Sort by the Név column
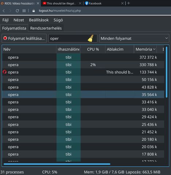Image resolution: width=171 pixels, height=175 pixels. [x=29, y=49]
